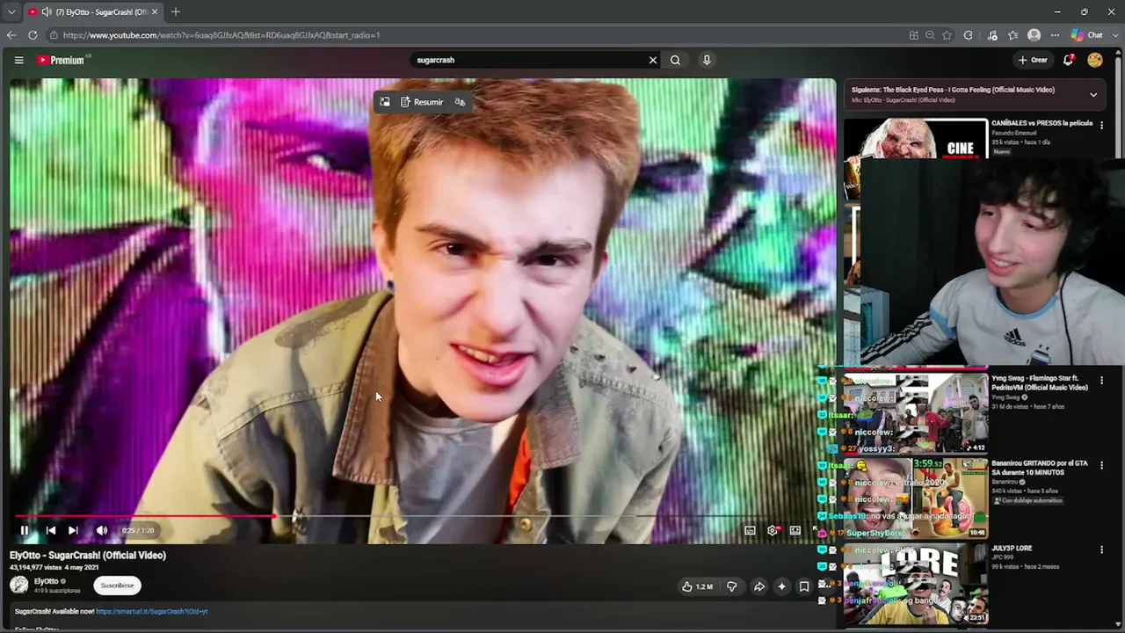This screenshot has height=633, width=1125.
Task: Open the browser extensions puzzle icon
Action: (x=969, y=35)
